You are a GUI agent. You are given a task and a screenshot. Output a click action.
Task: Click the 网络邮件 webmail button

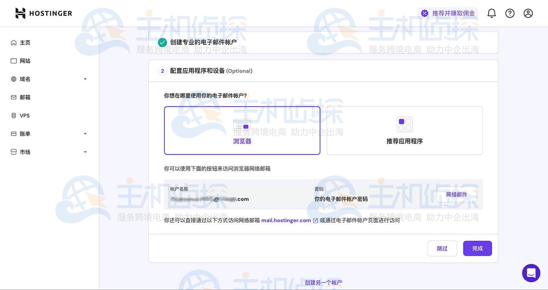pyautogui.click(x=456, y=195)
